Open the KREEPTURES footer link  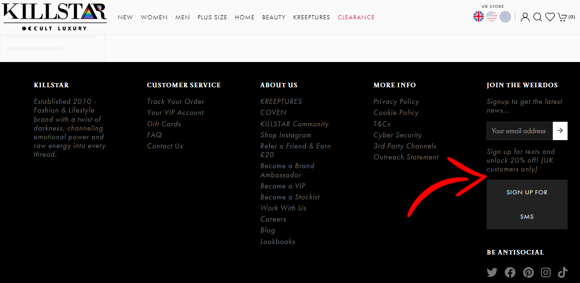point(281,102)
